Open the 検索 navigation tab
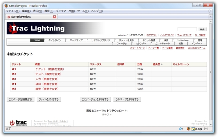The height and width of the screenshot is (137, 218). click(x=166, y=40)
